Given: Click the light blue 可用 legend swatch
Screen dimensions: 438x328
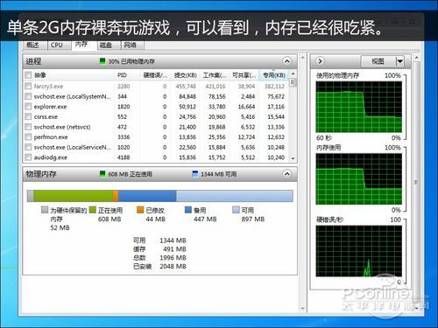Looking at the screenshot, I should click(x=236, y=210).
